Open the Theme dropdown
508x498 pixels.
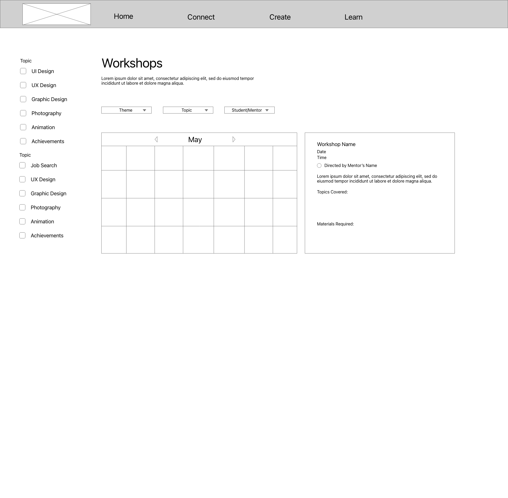click(x=126, y=110)
